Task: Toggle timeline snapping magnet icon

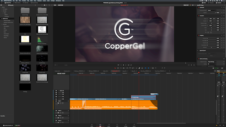Action: (x=137, y=68)
